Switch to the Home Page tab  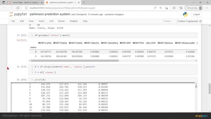(26, 3)
